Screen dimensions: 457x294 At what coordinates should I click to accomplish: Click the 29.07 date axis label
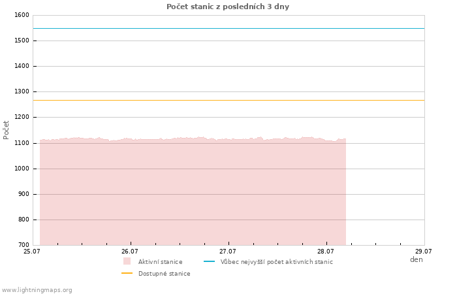point(424,251)
